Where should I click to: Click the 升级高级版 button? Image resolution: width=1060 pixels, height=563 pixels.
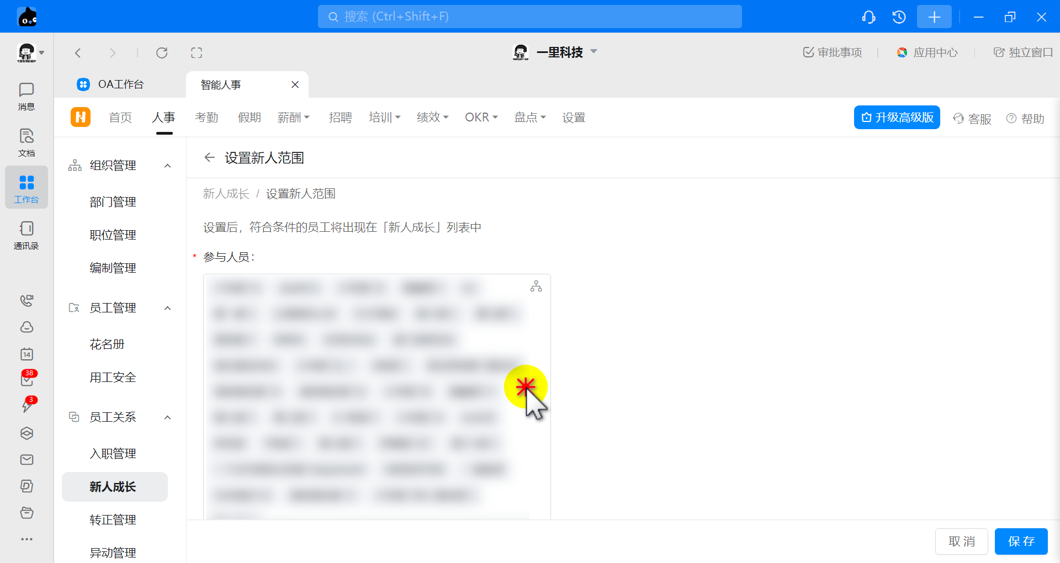point(897,118)
